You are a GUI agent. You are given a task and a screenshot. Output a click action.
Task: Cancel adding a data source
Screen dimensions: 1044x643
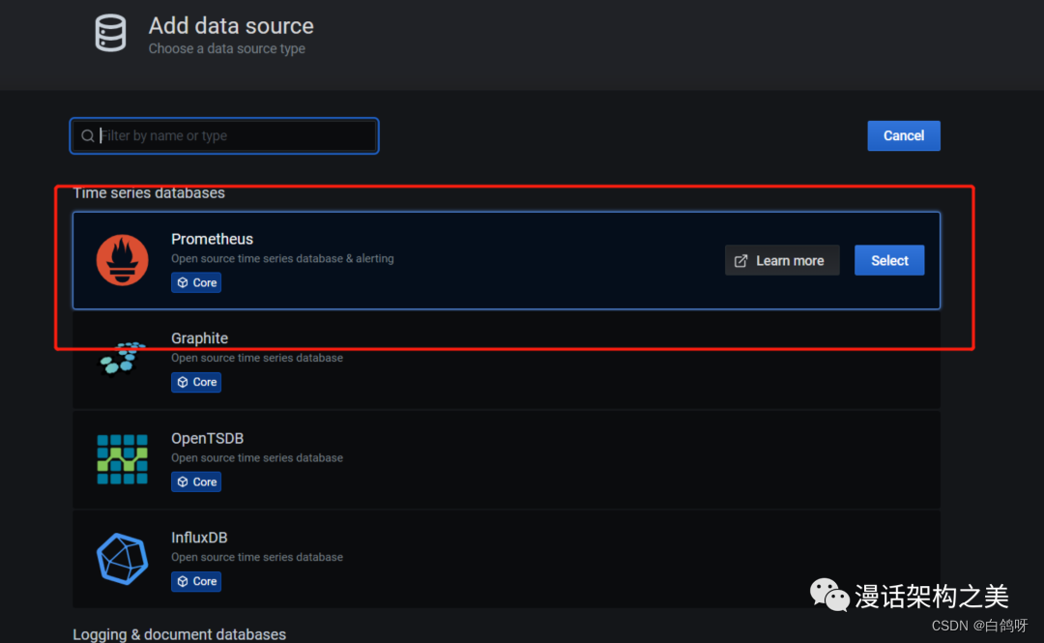[904, 136]
